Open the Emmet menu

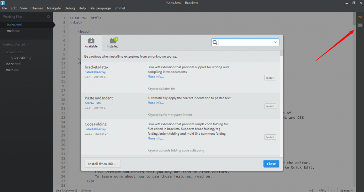(x=120, y=8)
